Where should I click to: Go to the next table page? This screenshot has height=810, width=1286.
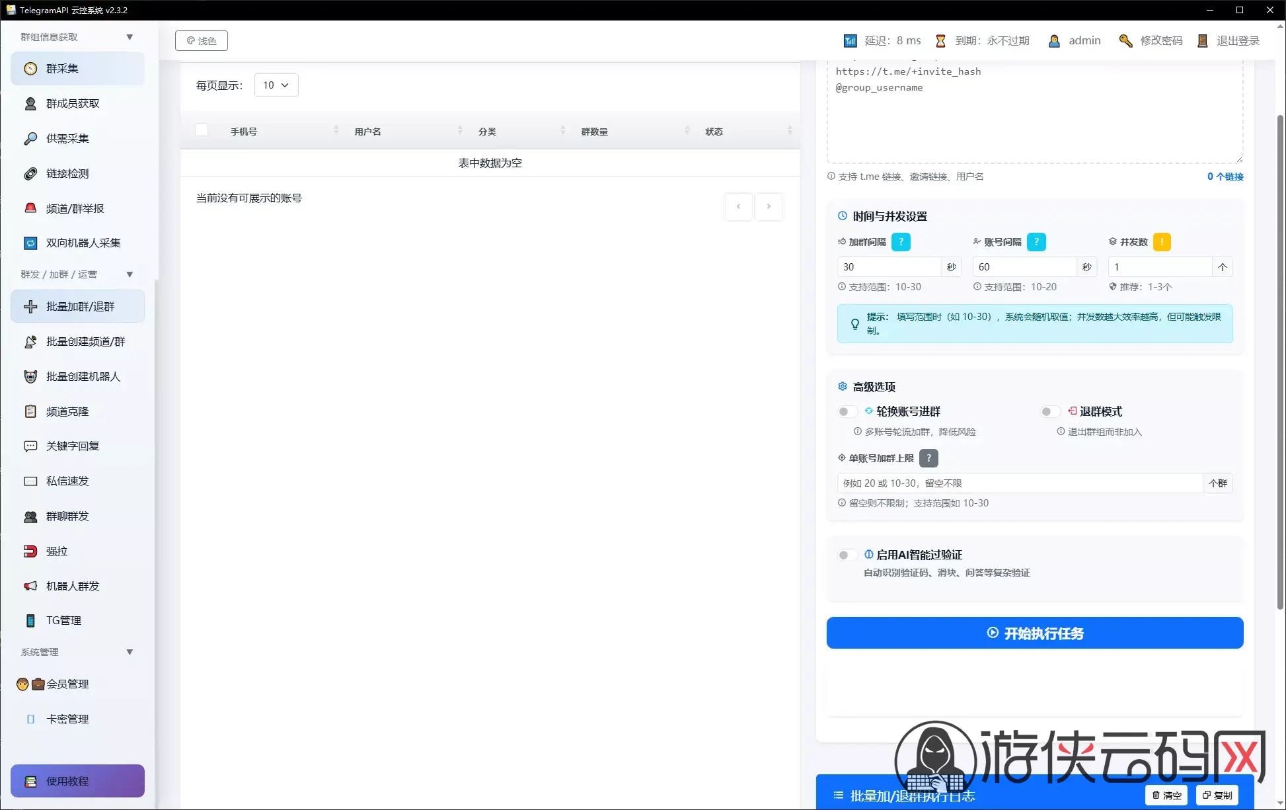tap(769, 207)
